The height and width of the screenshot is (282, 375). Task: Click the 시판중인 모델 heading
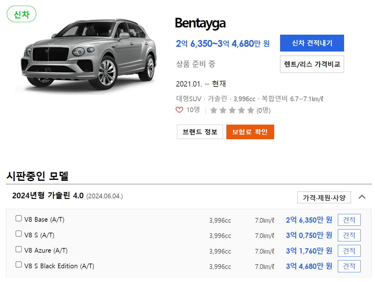[x=37, y=176]
